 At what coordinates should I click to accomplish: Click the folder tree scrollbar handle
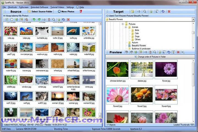pos(193,33)
